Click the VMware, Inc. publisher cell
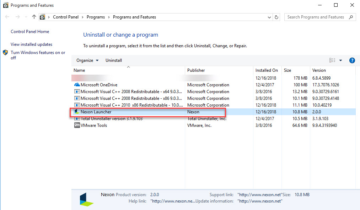This screenshot has width=360, height=210. coord(199,125)
